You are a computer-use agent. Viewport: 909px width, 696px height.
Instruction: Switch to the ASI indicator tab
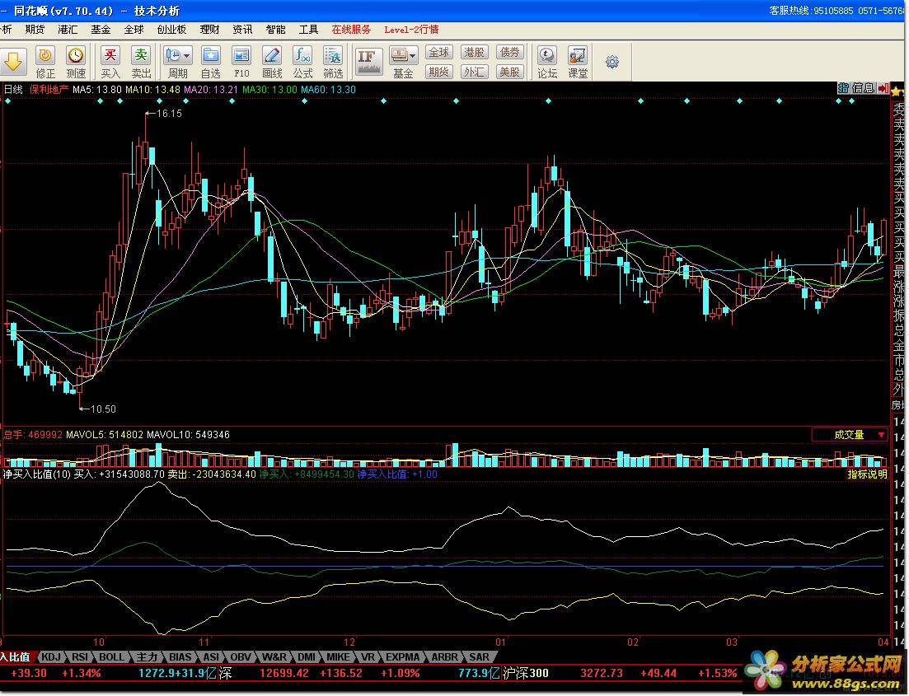[211, 657]
